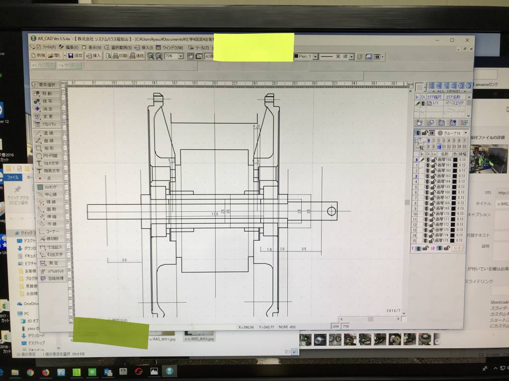
Task: Open the line style 実線 dropdown
Action: coord(351,57)
